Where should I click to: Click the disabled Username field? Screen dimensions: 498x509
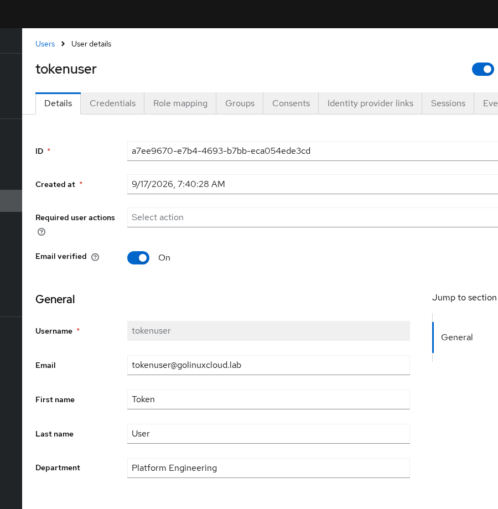pyautogui.click(x=268, y=331)
